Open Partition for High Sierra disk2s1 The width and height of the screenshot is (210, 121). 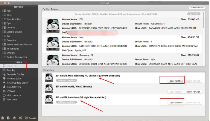pyautogui.click(x=176, y=103)
